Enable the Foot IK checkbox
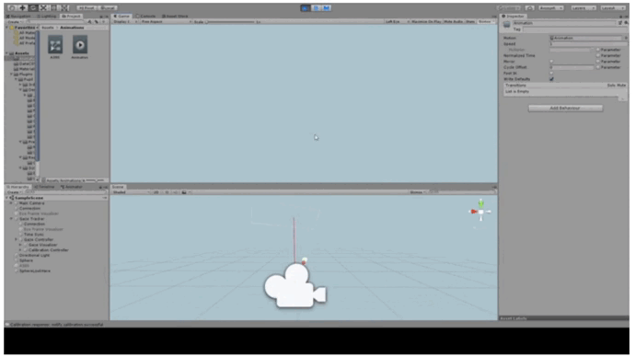The height and width of the screenshot is (357, 635). (551, 74)
